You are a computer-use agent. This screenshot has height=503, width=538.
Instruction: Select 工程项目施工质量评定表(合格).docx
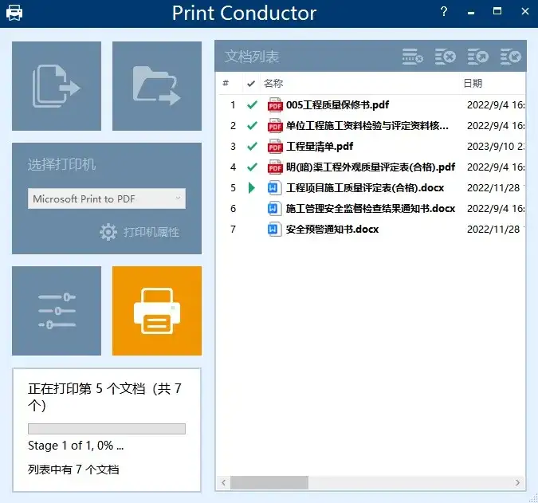click(x=365, y=187)
